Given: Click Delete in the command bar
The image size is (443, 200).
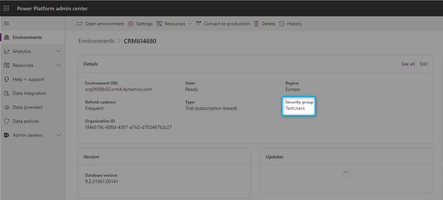Looking at the screenshot, I should (x=264, y=24).
